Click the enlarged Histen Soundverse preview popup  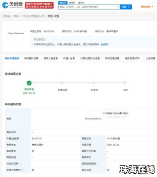(x=116, y=113)
